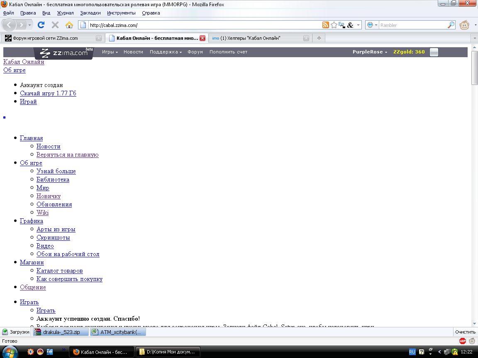Bookmark this page with the star icon
Screen dimensions: 478x358
[334, 25]
